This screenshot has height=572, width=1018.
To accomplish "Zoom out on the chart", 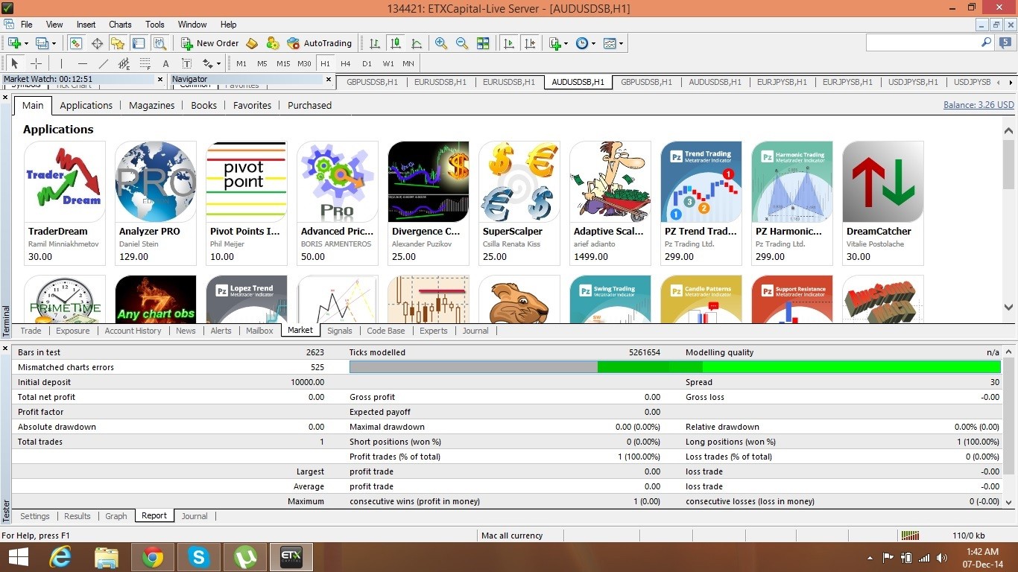I will pos(462,43).
